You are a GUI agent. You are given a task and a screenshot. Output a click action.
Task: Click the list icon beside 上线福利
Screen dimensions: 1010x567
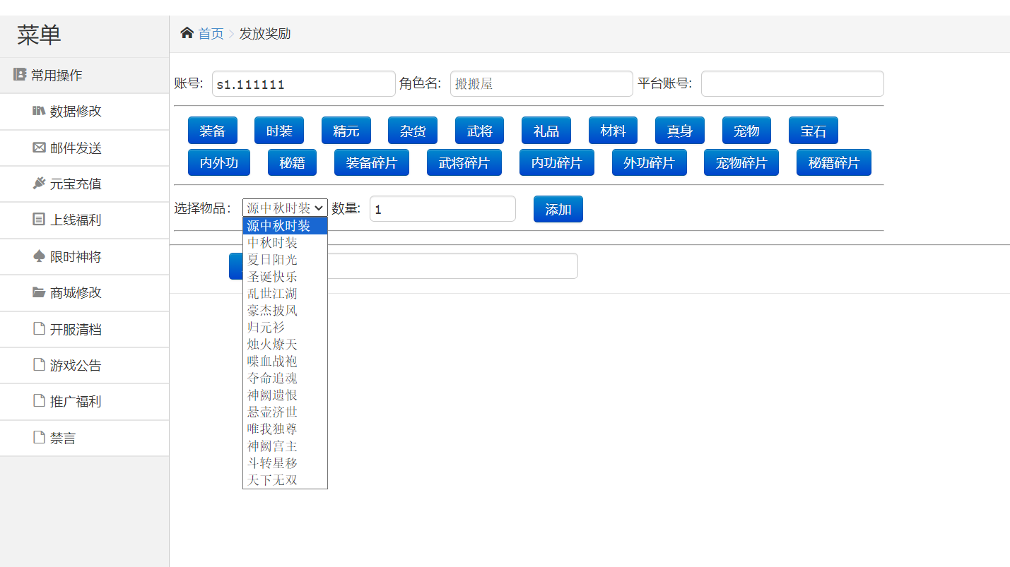[x=39, y=220]
